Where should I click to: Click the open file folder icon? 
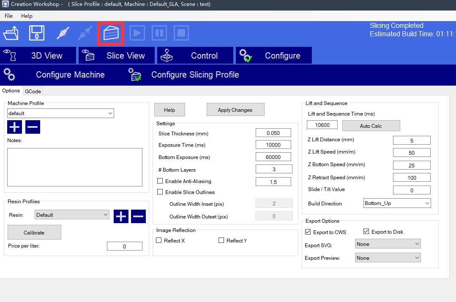pyautogui.click(x=11, y=33)
